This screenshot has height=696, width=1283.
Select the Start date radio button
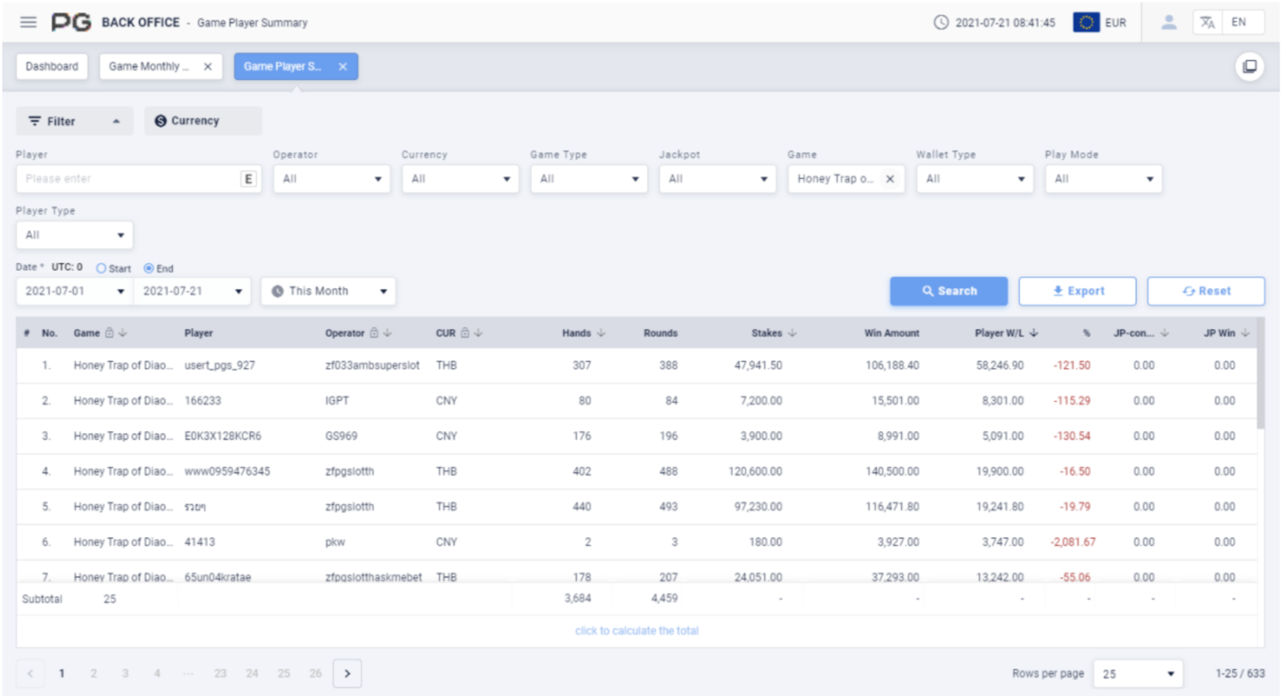coord(101,268)
